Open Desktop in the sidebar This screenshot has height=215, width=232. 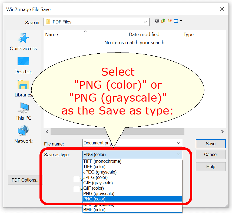(x=23, y=65)
